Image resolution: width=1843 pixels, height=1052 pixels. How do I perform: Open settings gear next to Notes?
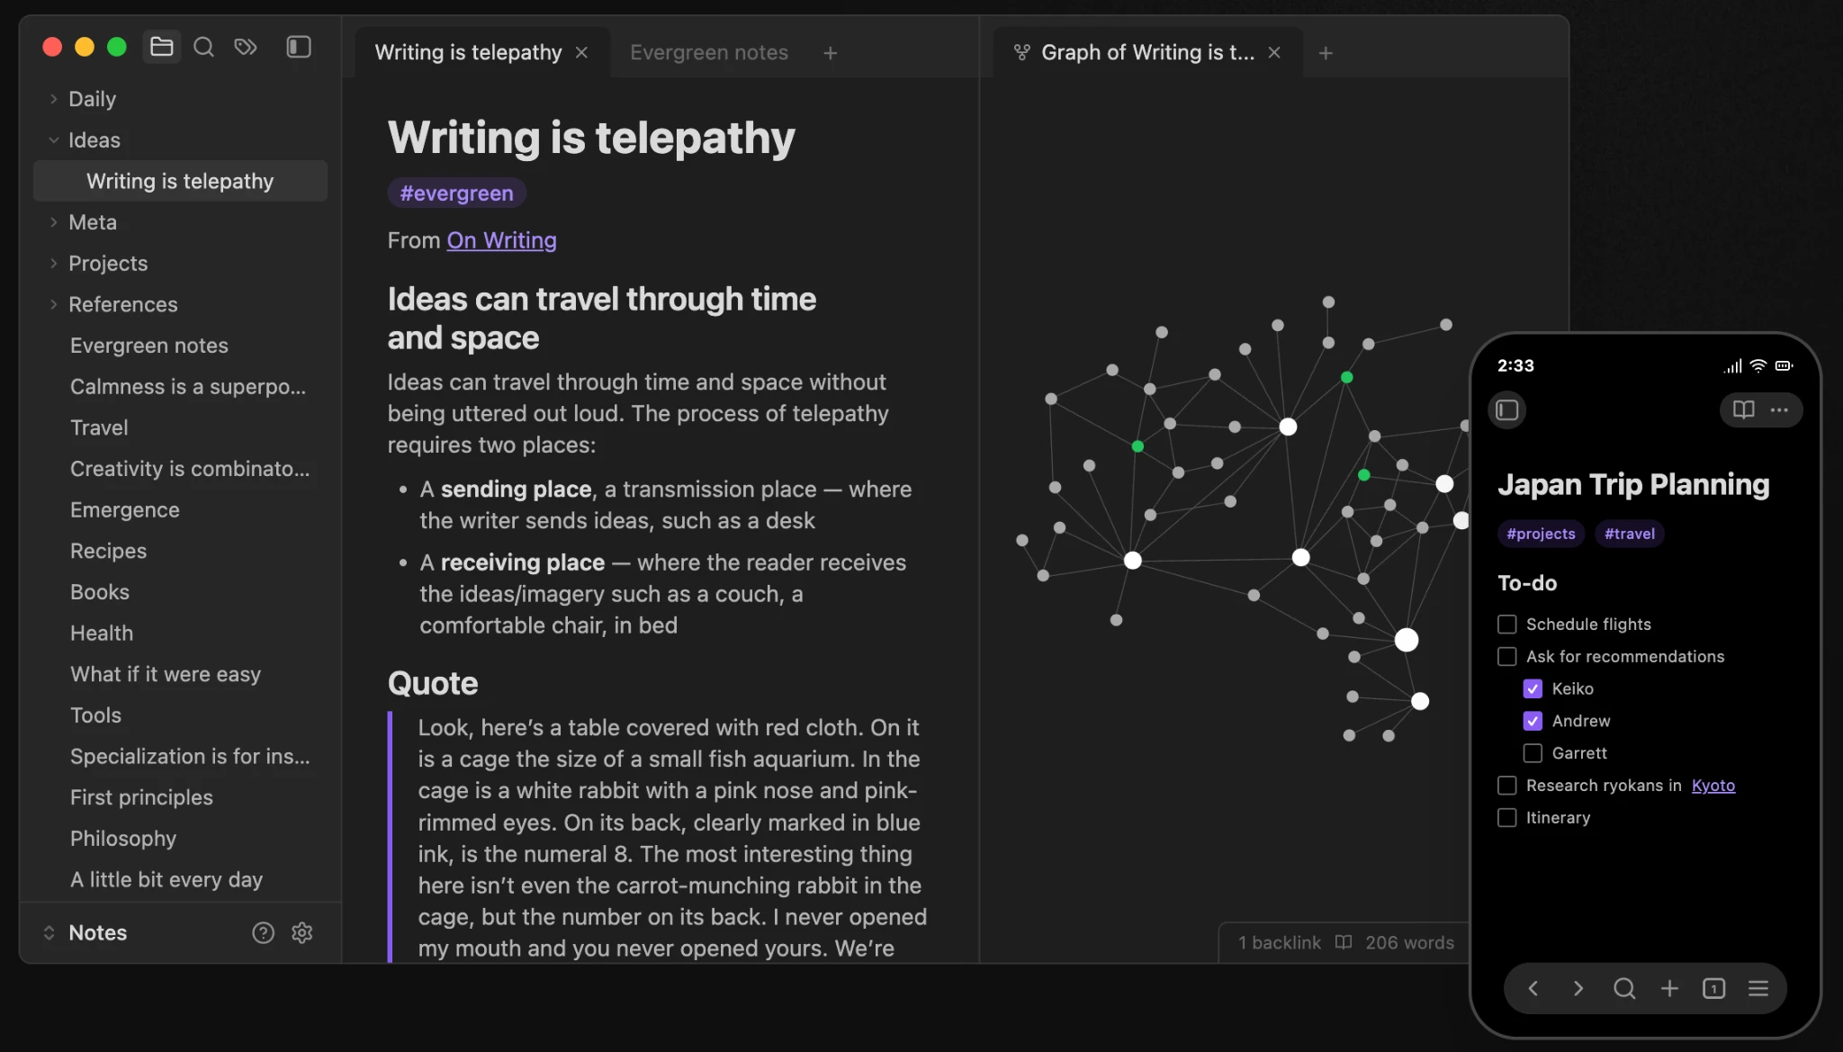(x=302, y=933)
